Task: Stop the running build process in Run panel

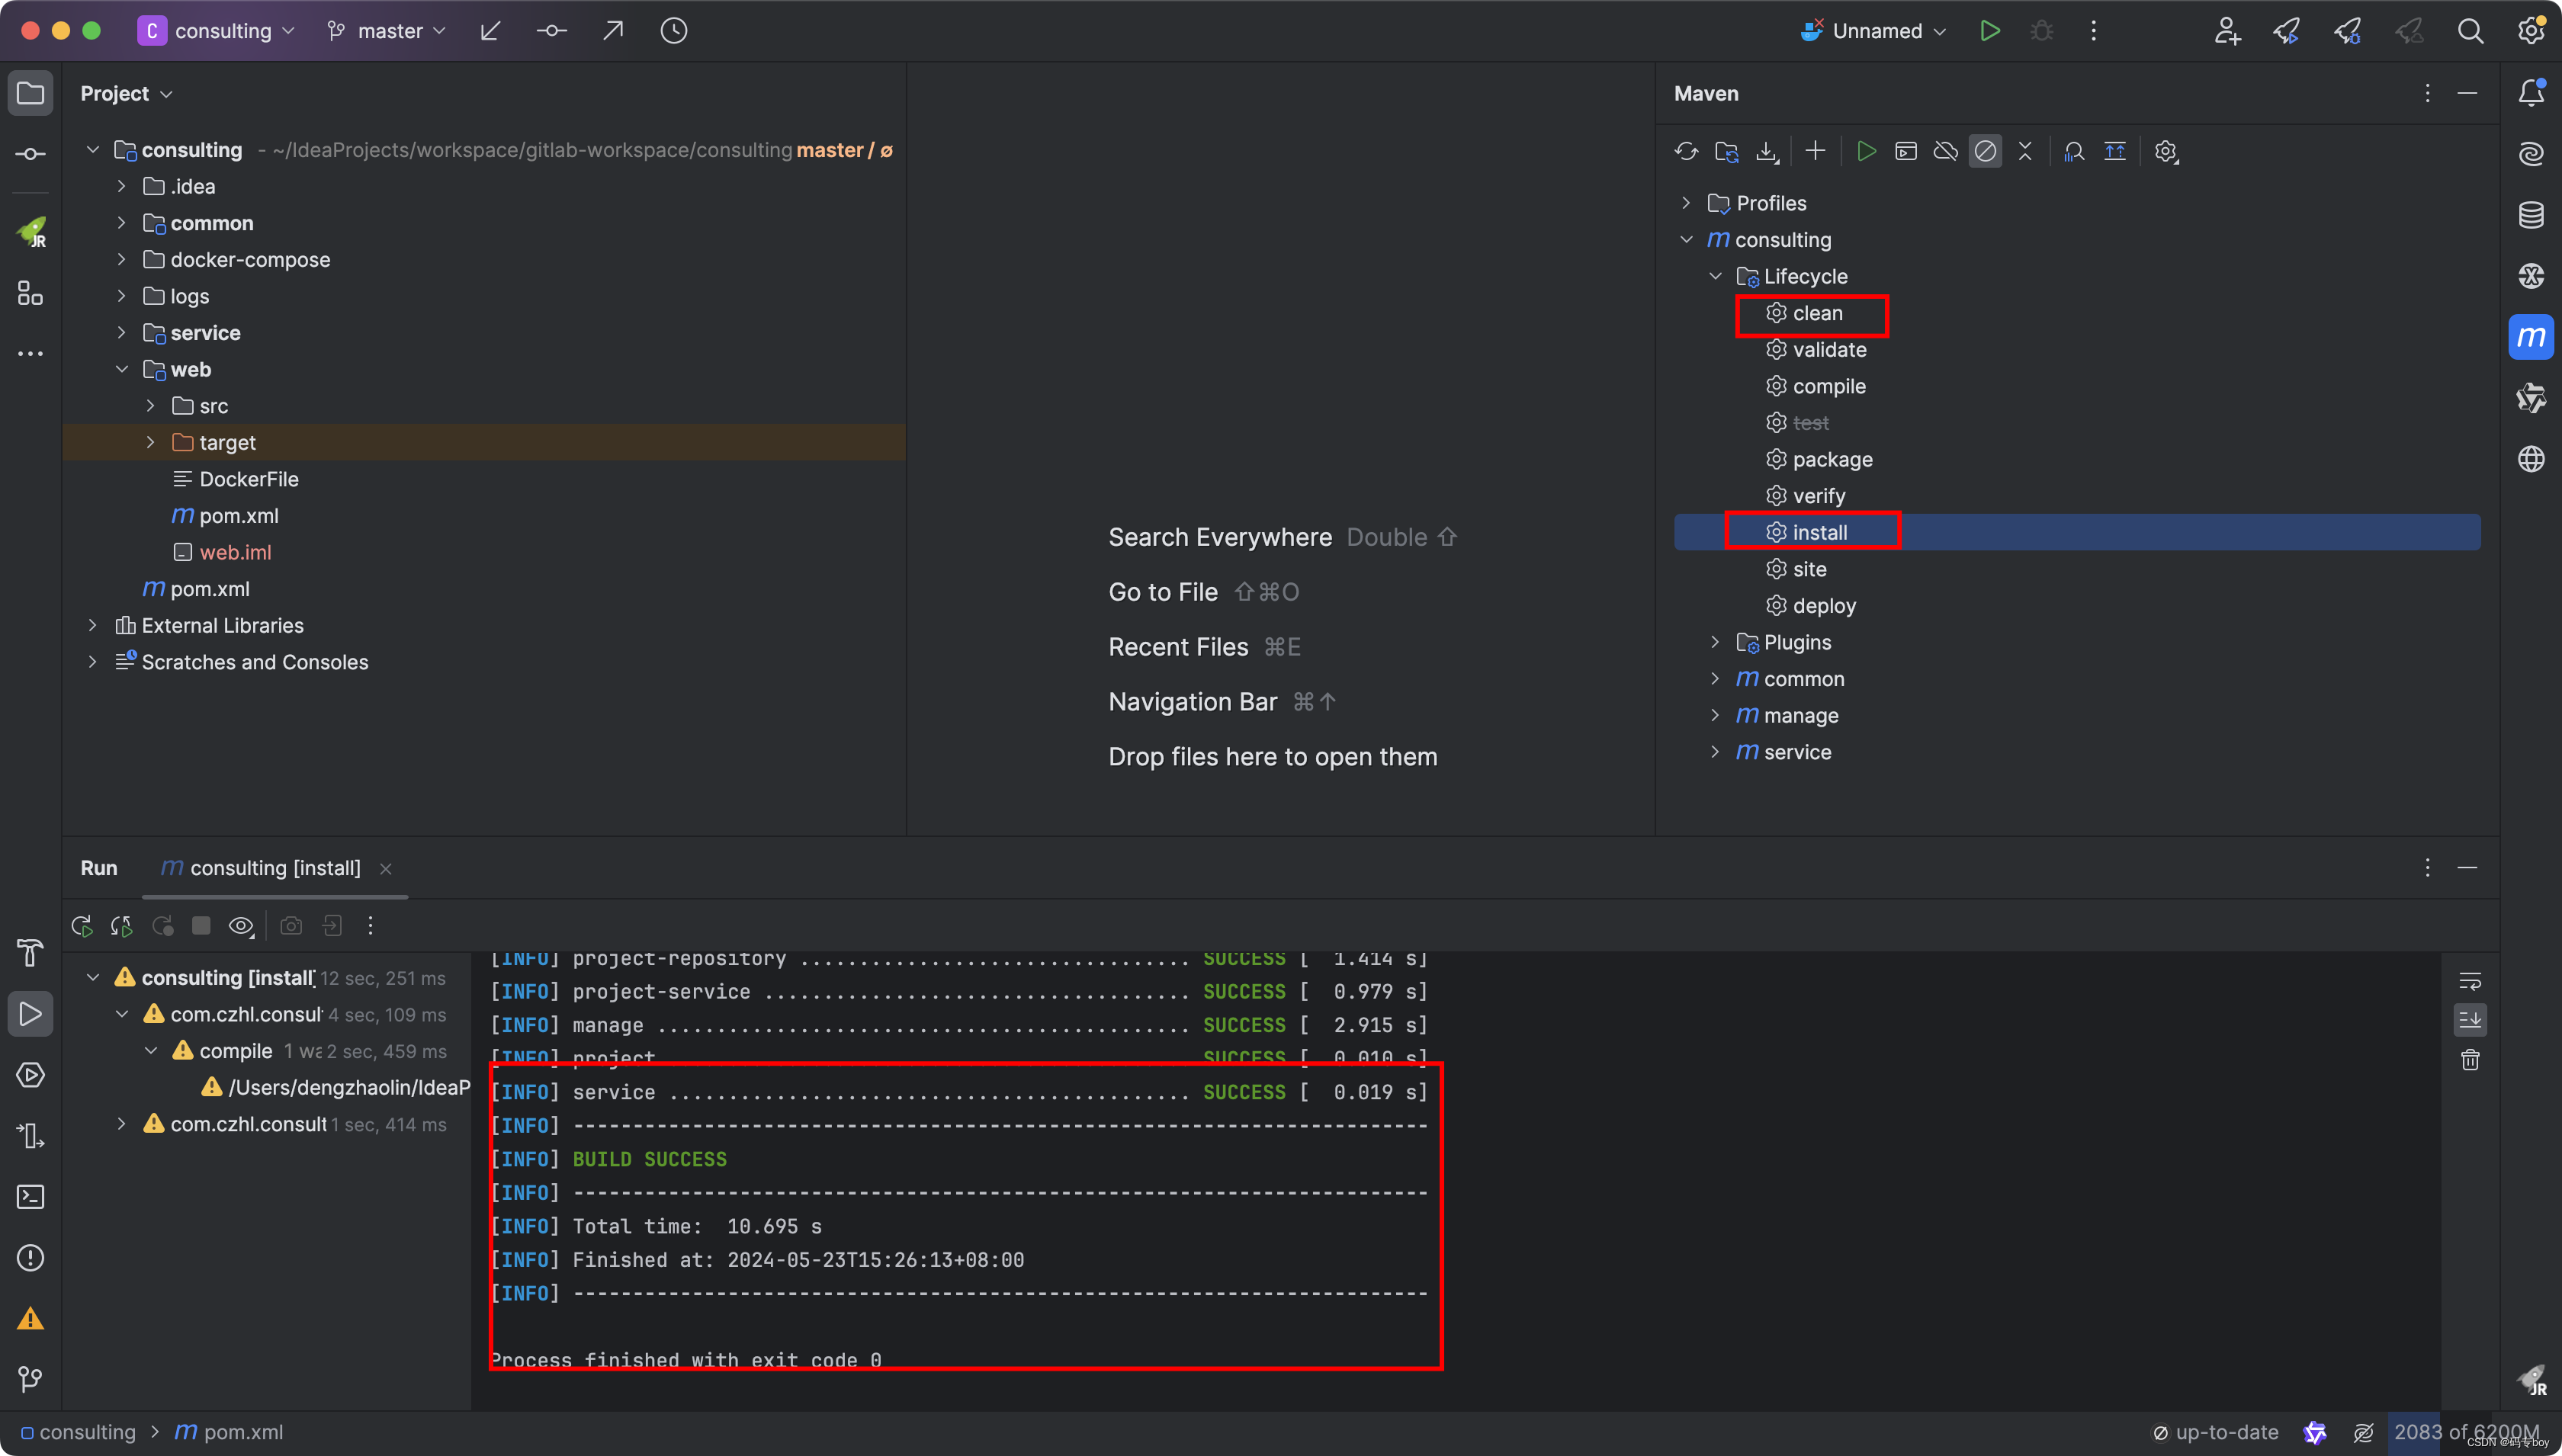Action: point(200,925)
